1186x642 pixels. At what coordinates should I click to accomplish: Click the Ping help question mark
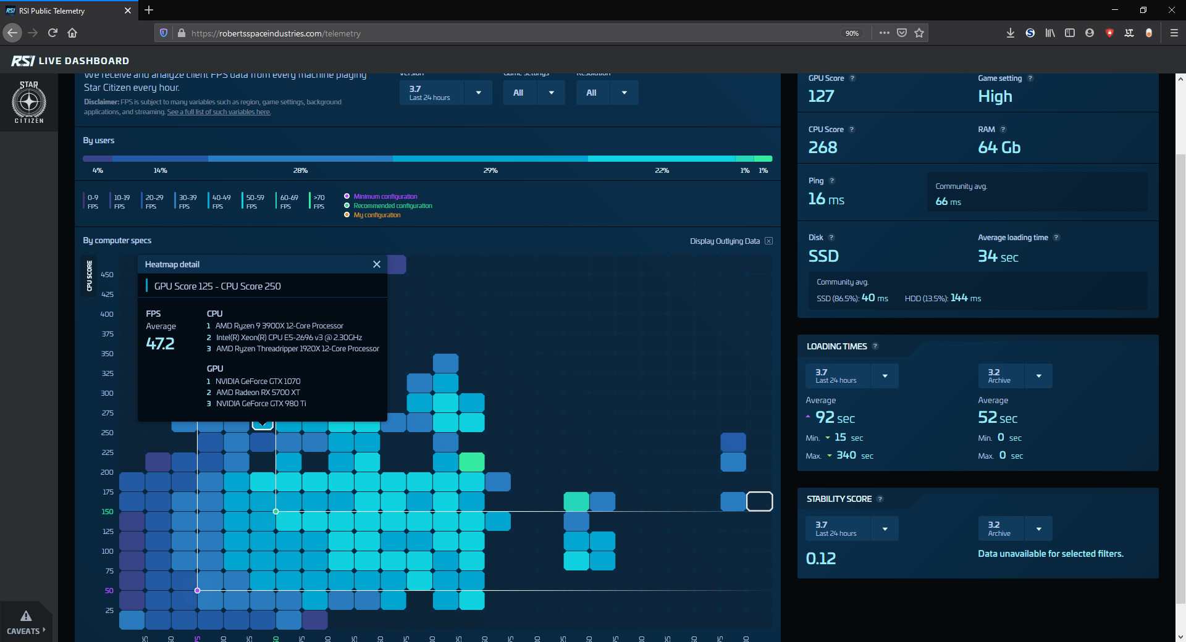[x=832, y=181]
